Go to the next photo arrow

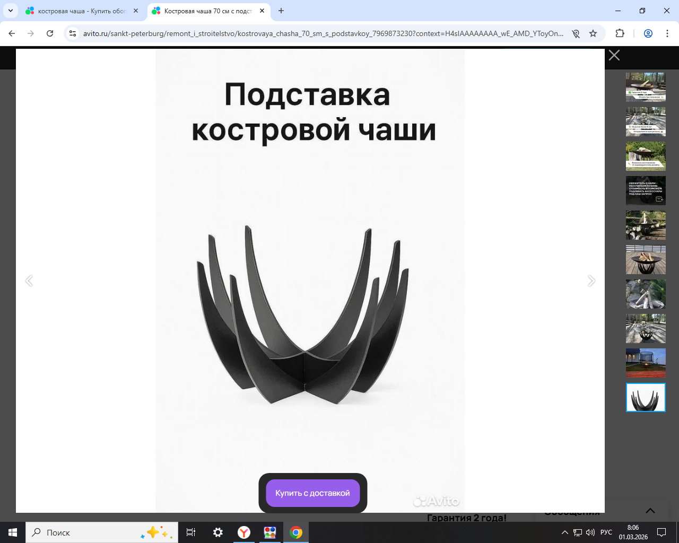(591, 281)
